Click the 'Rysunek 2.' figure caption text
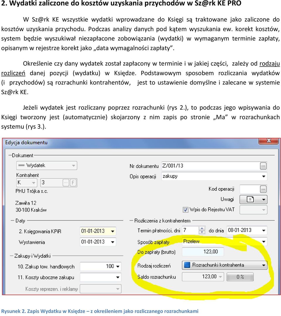 point(100,311)
